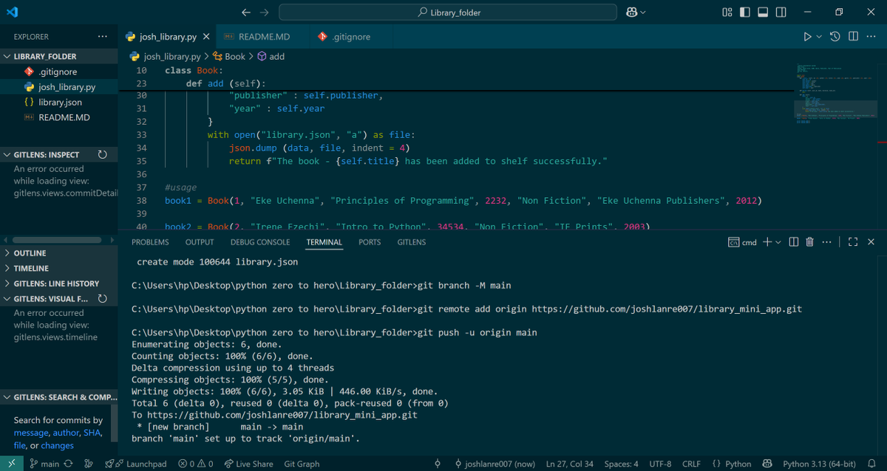Collapse the GITLENS: VISUAL F... section
The image size is (887, 471).
(x=46, y=299)
